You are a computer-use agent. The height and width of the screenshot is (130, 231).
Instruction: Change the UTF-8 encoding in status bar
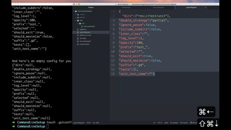tap(160, 123)
